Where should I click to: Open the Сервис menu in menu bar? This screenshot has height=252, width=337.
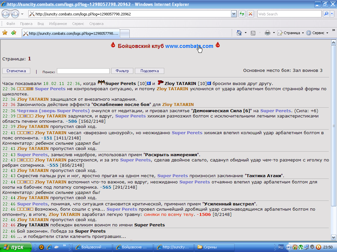pyautogui.click(x=78, y=24)
